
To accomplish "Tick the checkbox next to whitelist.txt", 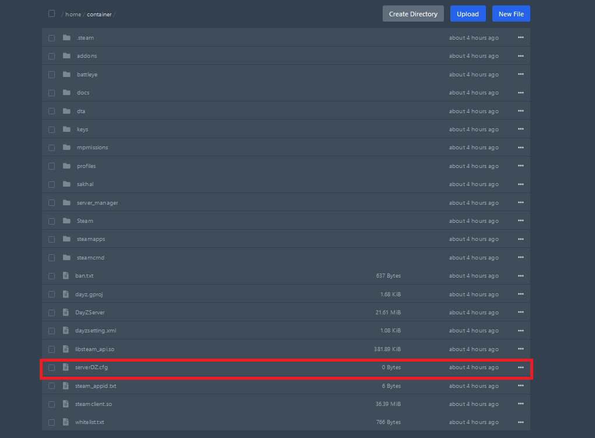I will [51, 422].
